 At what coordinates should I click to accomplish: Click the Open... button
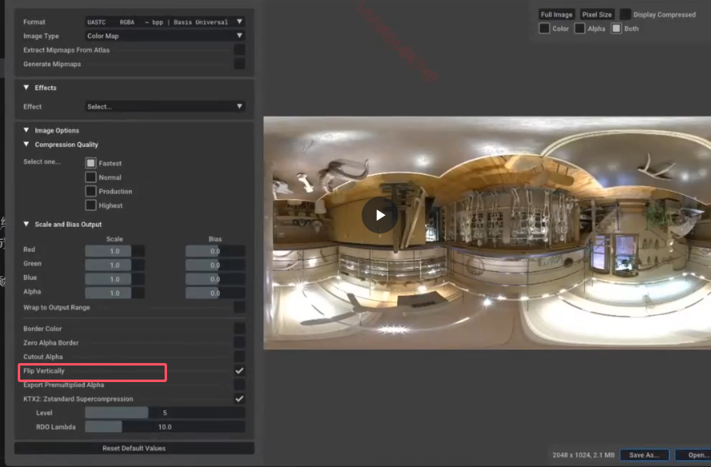(694, 455)
